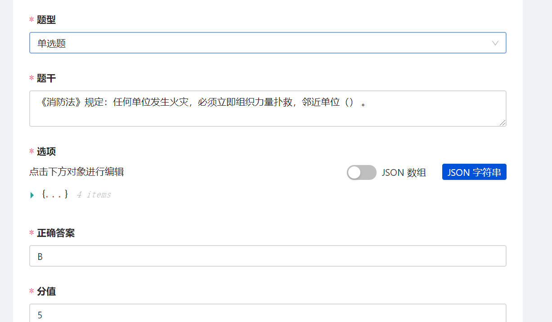This screenshot has height=322, width=552.
Task: Focus the 正确答案 input containing B
Action: (268, 256)
